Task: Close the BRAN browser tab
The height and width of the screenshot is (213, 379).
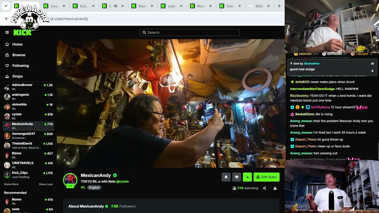Action: [269, 6]
